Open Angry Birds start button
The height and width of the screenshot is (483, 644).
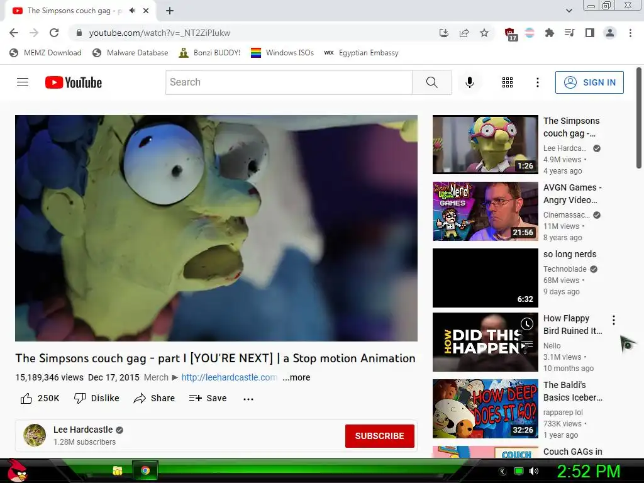pyautogui.click(x=16, y=470)
